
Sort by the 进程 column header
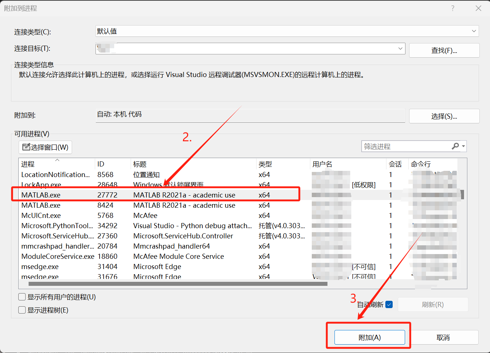click(x=56, y=164)
